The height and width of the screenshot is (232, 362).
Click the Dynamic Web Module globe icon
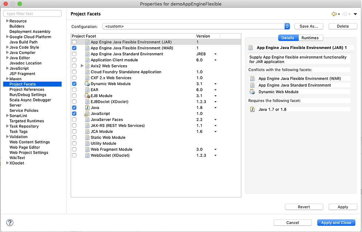coord(87,84)
